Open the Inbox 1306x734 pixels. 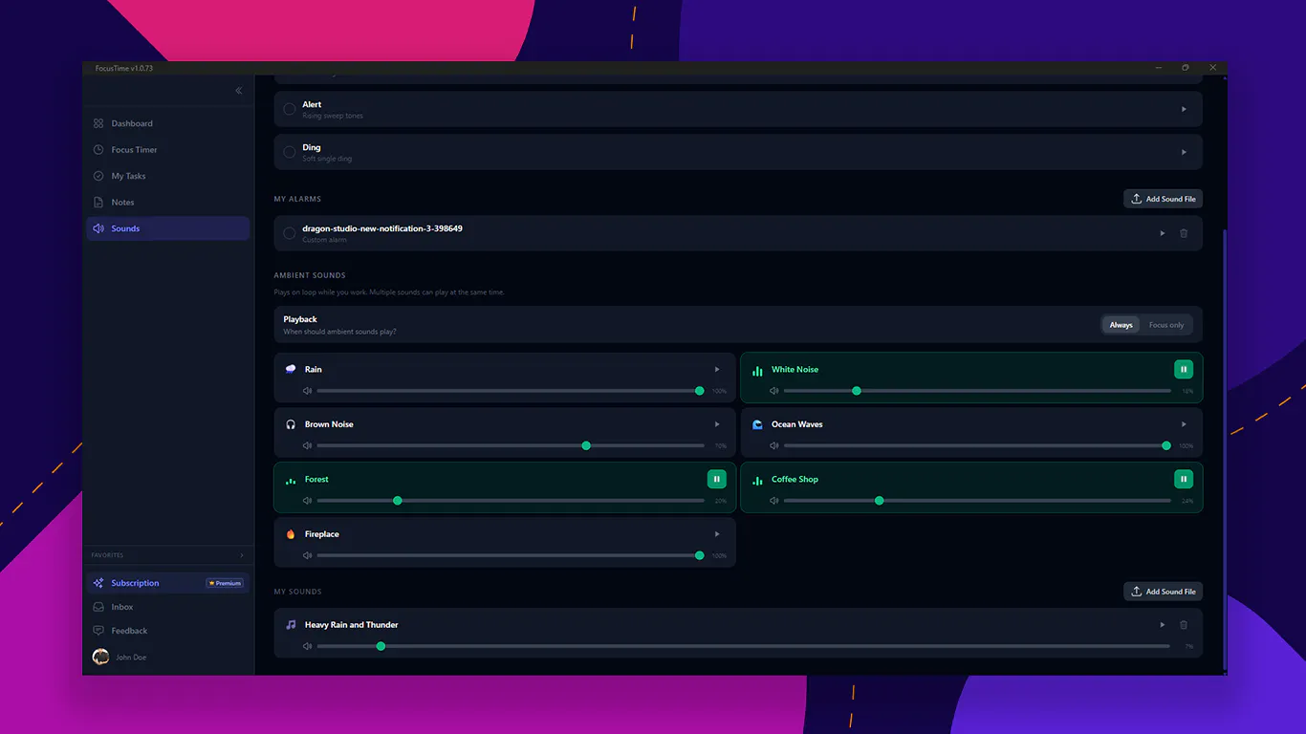point(167,607)
